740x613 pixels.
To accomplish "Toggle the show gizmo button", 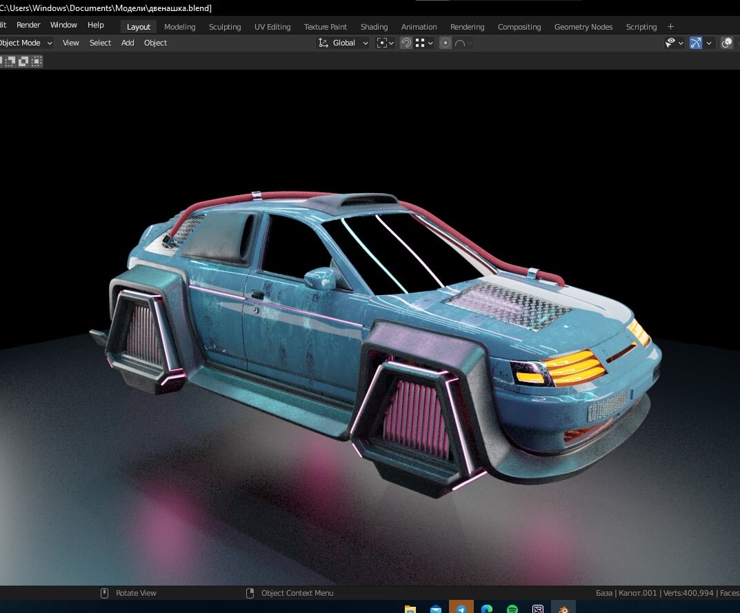I will click(x=696, y=43).
